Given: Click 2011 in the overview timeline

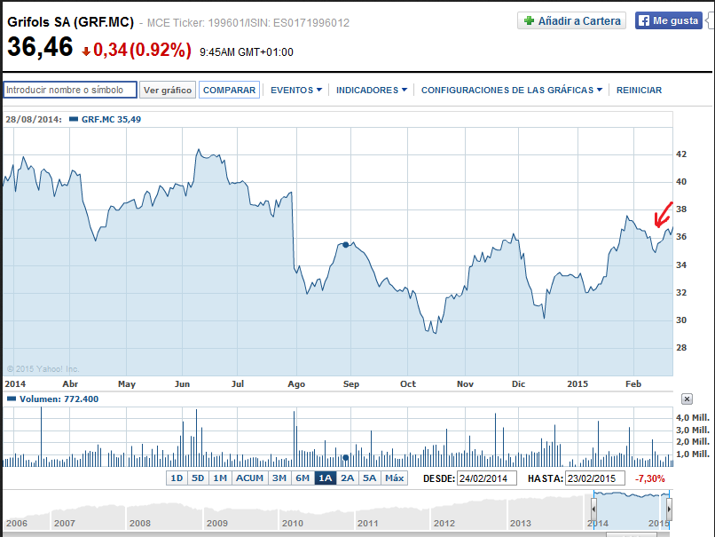Looking at the screenshot, I should [367, 523].
